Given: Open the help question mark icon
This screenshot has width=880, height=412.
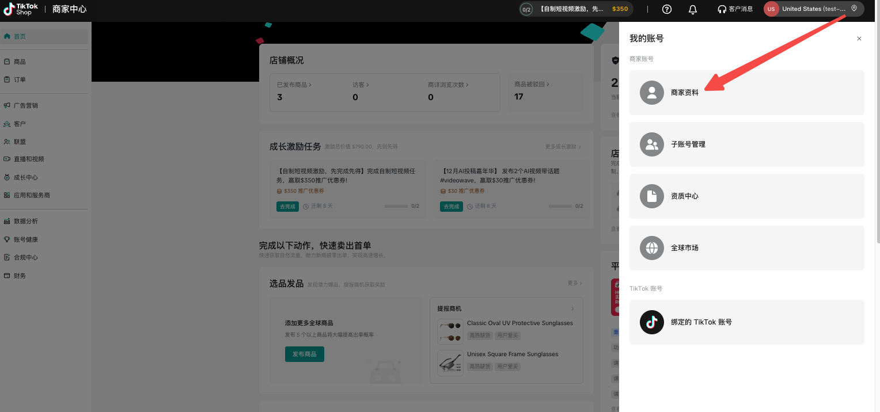Looking at the screenshot, I should [x=667, y=9].
